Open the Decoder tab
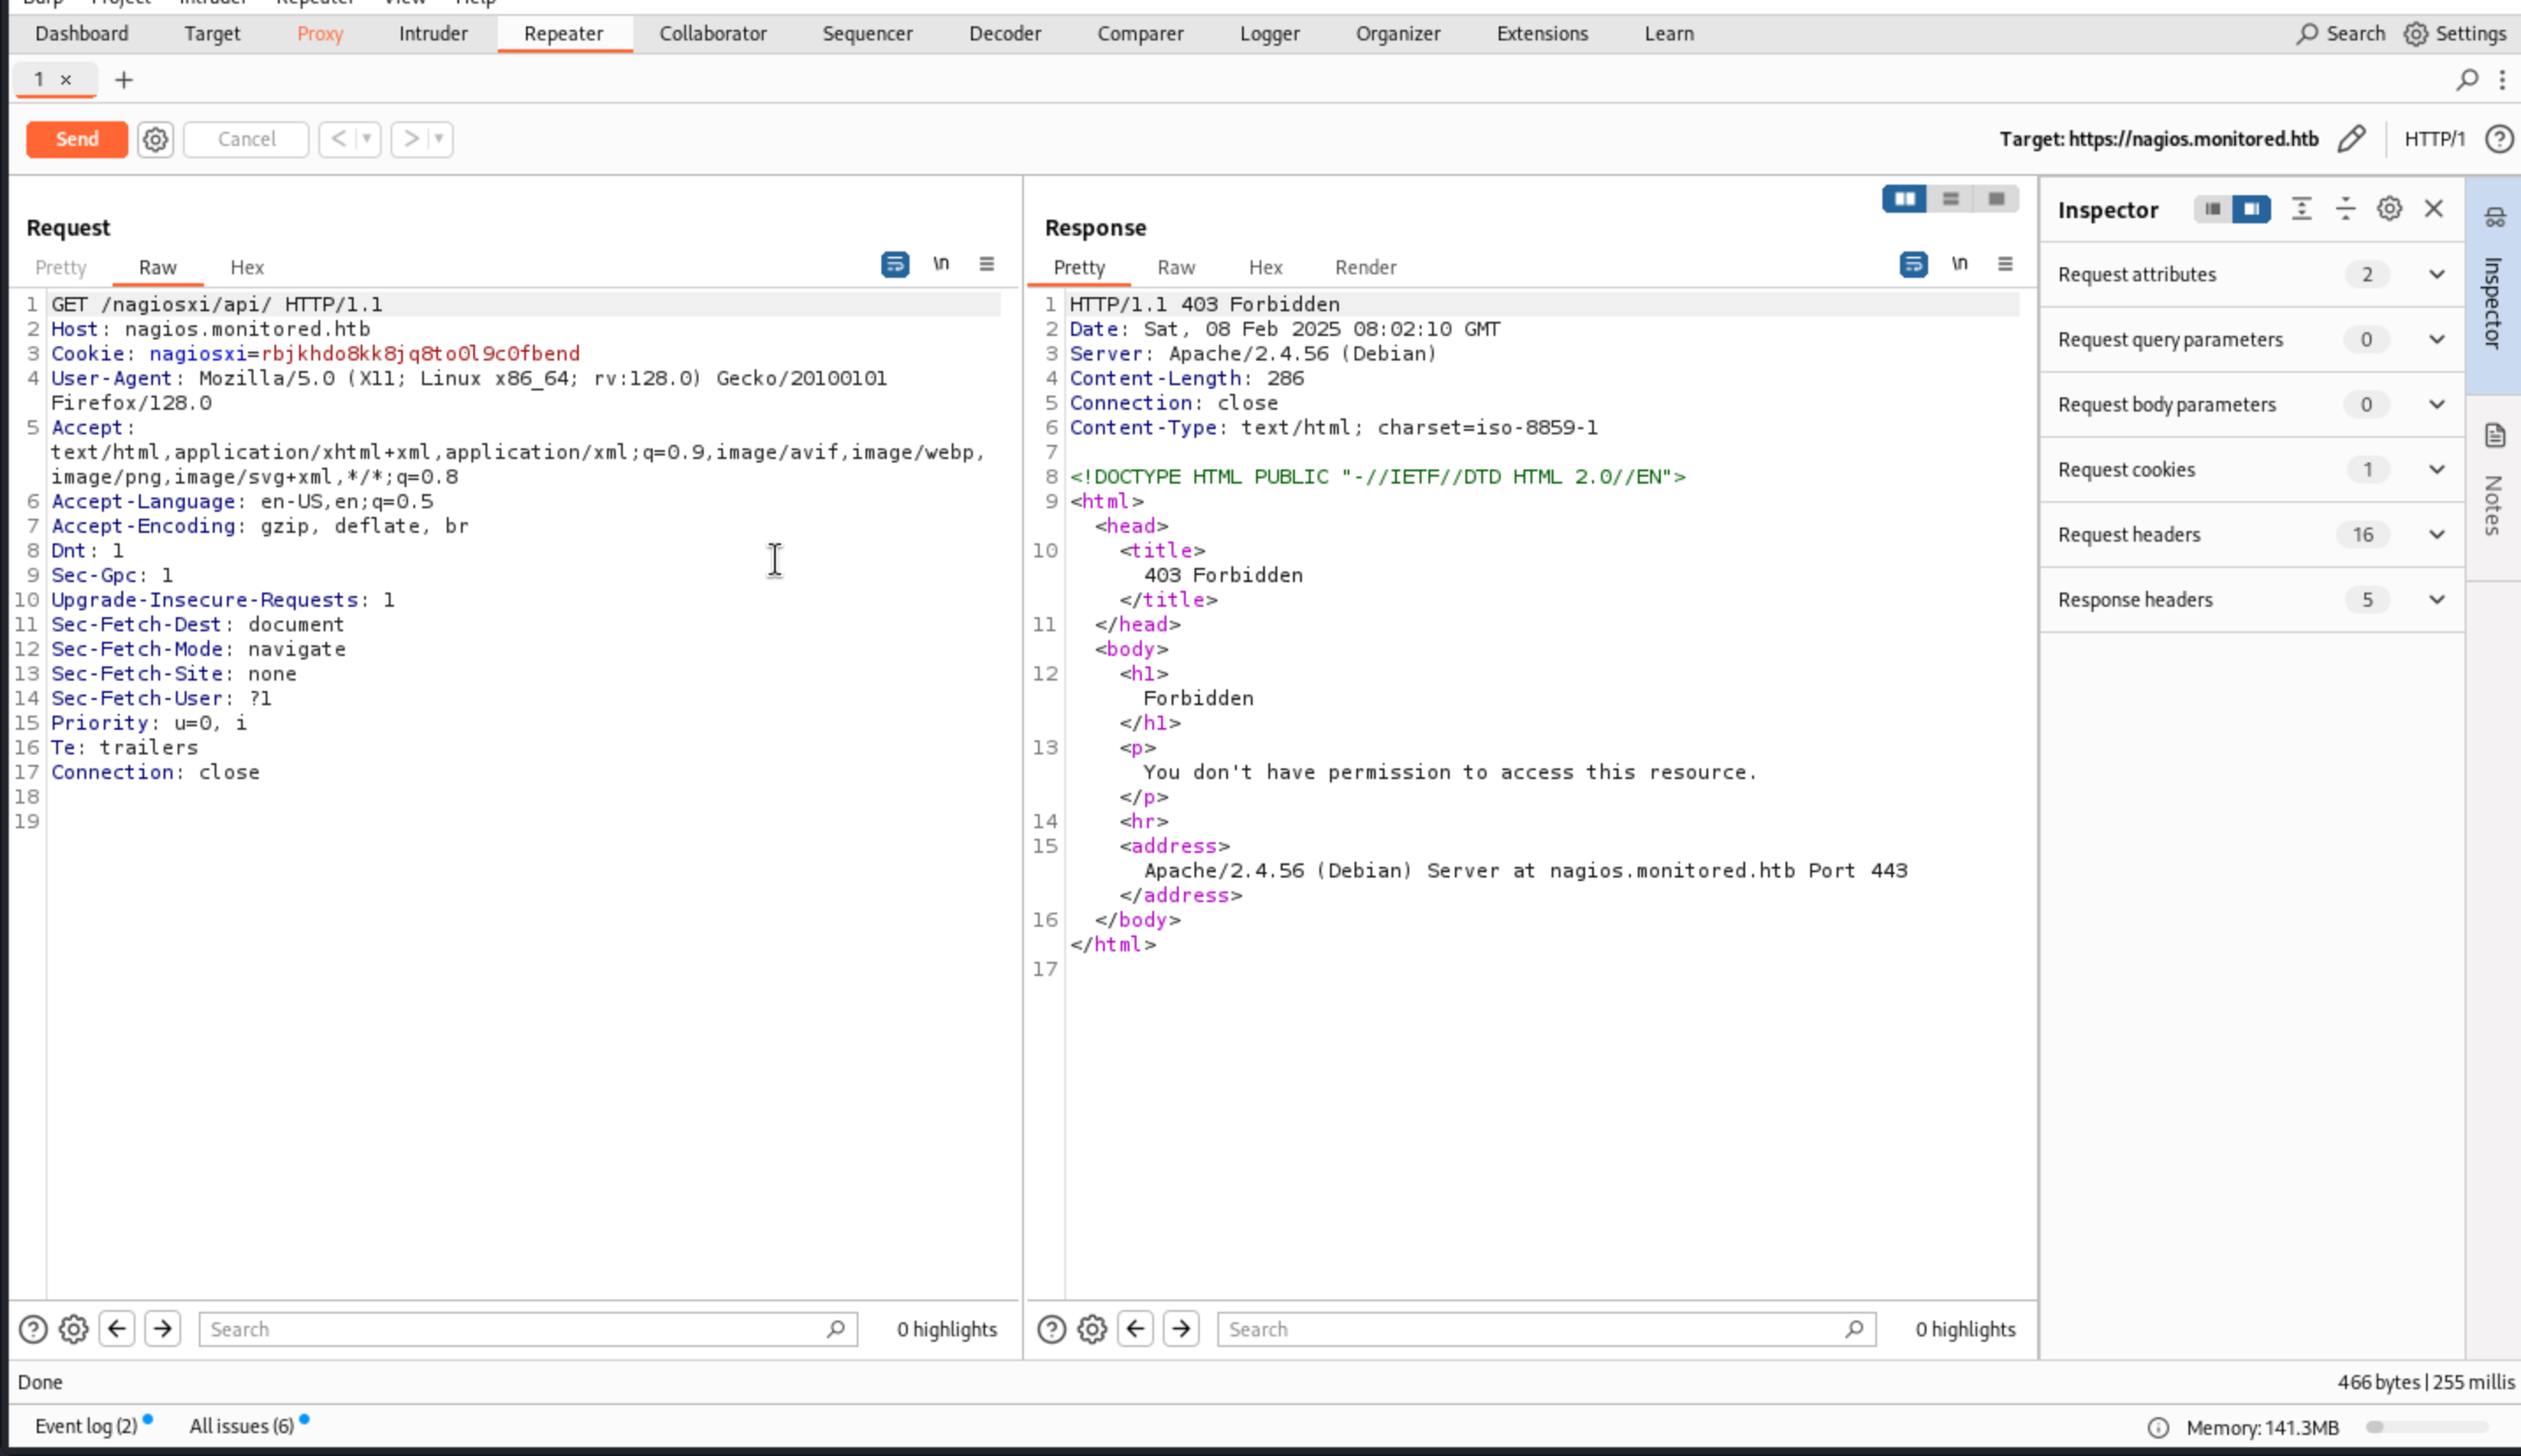This screenshot has width=2521, height=1456. [x=1005, y=33]
